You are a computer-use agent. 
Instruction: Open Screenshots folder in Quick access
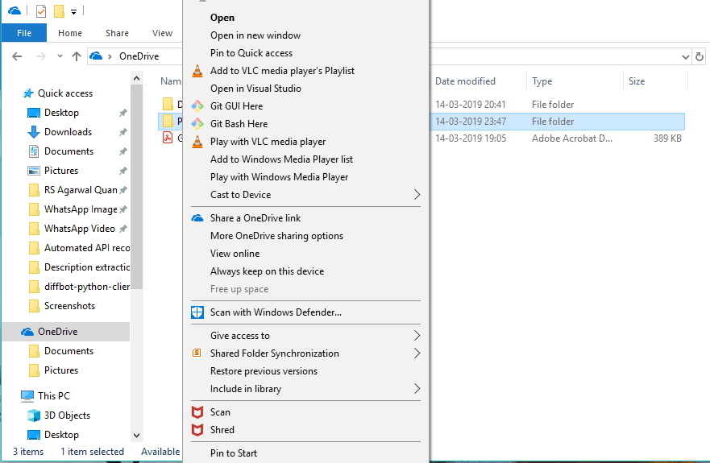[x=69, y=306]
